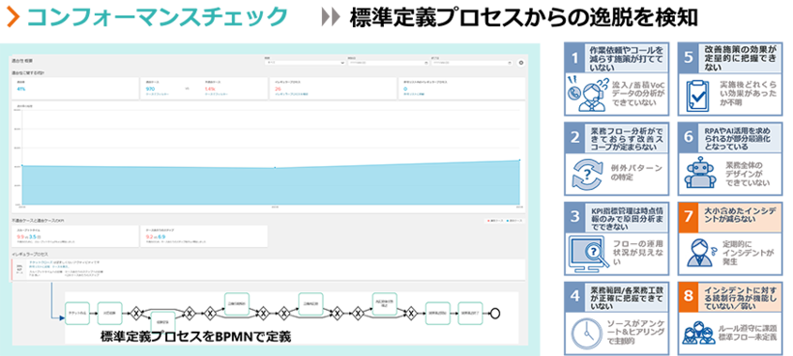Click the フローの運用状況が見えない description
This screenshot has width=793, height=356.
tap(637, 253)
